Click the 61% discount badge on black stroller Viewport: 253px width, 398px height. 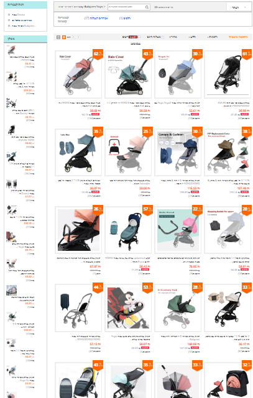click(247, 54)
